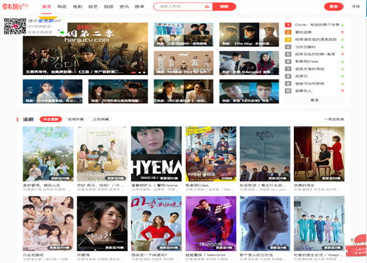Open the 2019 spring-summer drama news thumbnail

[x=53, y=91]
